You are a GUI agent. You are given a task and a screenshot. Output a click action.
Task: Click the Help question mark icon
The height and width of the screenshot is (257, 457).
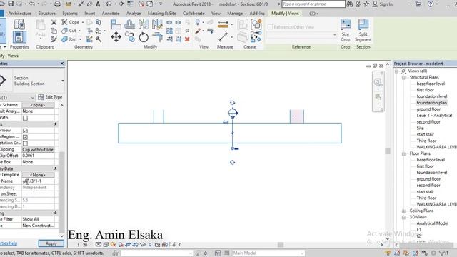pyautogui.click(x=431, y=4)
